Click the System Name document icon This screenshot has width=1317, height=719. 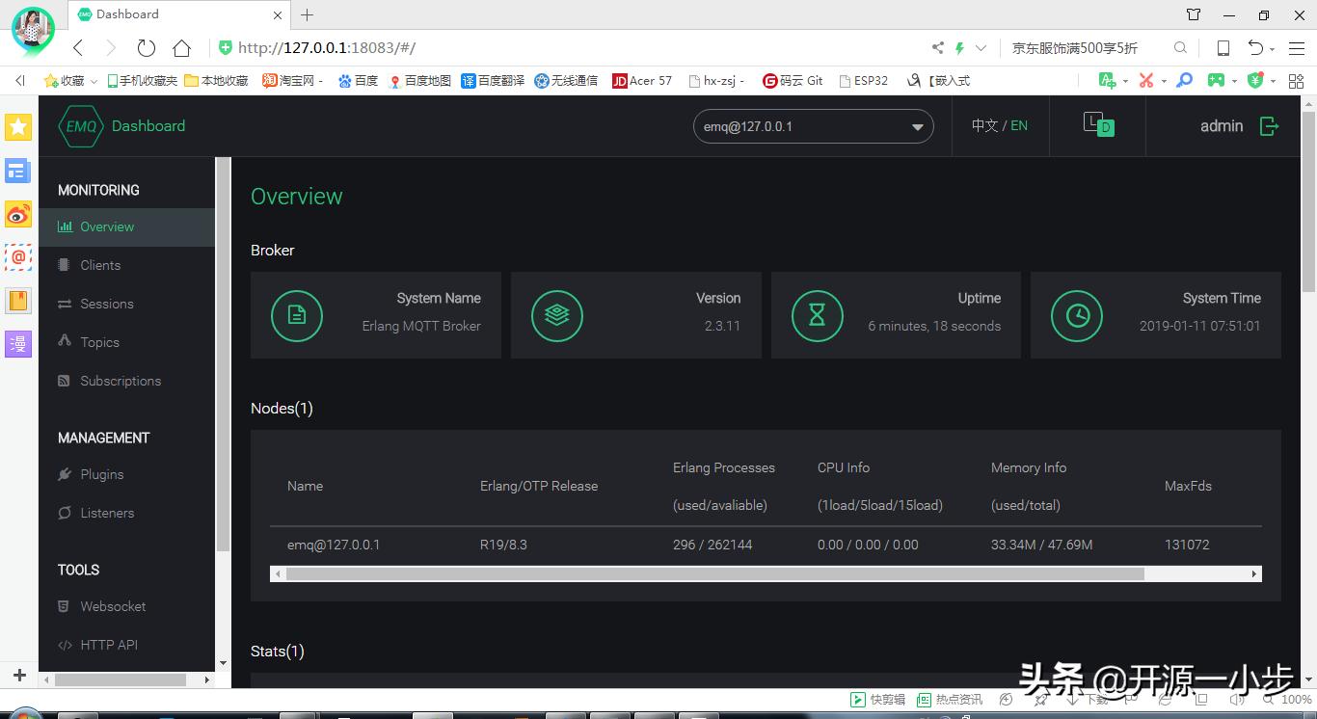(297, 315)
